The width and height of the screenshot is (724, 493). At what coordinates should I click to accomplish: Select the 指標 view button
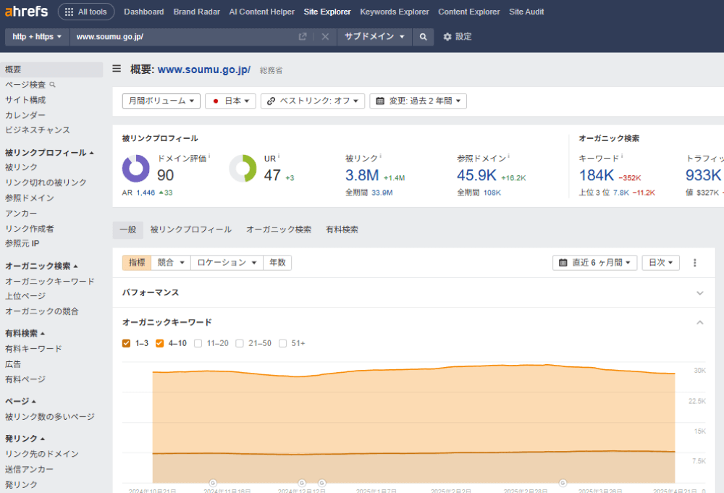point(137,263)
